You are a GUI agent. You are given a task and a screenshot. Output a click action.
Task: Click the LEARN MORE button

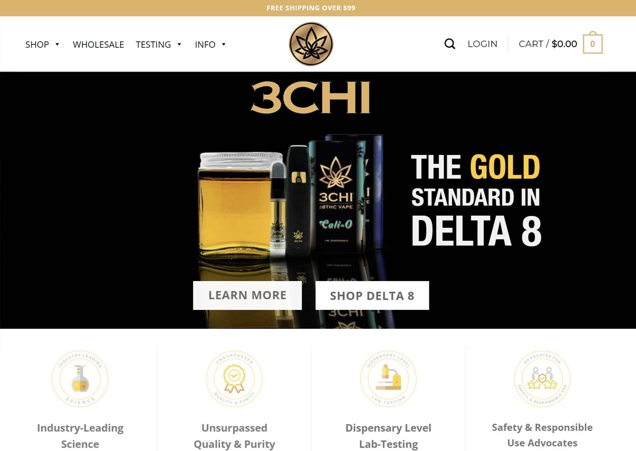pyautogui.click(x=247, y=296)
